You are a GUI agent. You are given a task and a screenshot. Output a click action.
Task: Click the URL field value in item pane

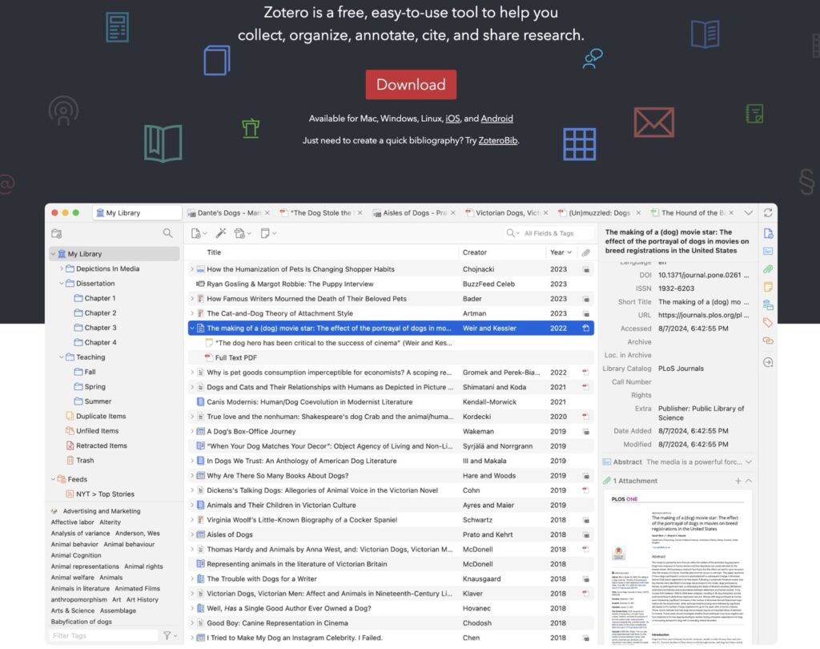click(x=703, y=315)
